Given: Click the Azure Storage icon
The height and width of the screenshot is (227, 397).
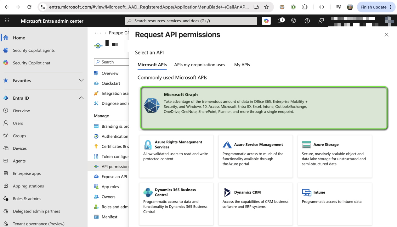Looking at the screenshot, I should [x=306, y=145].
